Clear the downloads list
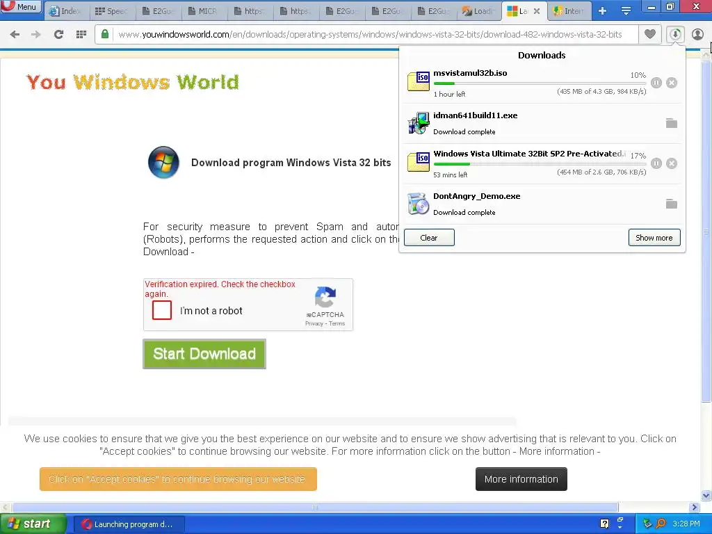Viewport: 712px width, 534px height. coord(429,238)
